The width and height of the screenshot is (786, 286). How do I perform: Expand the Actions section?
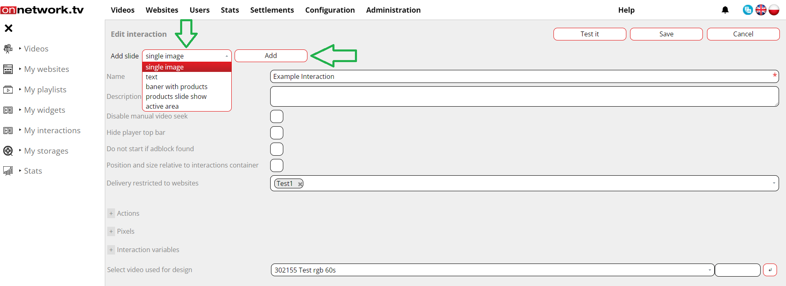pyautogui.click(x=111, y=213)
